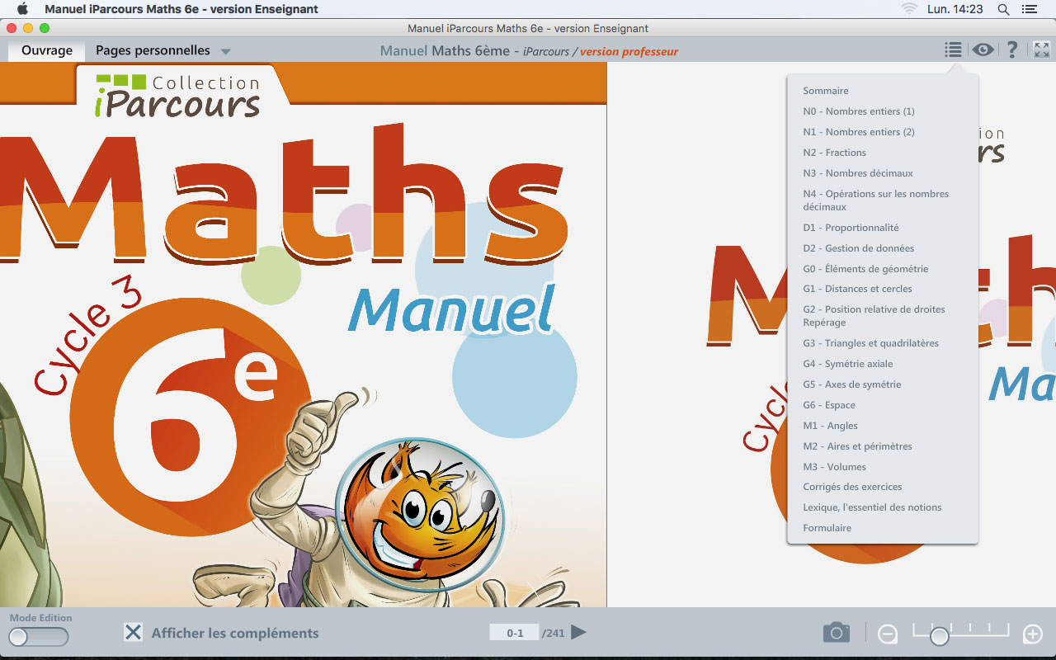Click the app name in the macOS menu bar
Image resolution: width=1056 pixels, height=660 pixels.
click(181, 9)
